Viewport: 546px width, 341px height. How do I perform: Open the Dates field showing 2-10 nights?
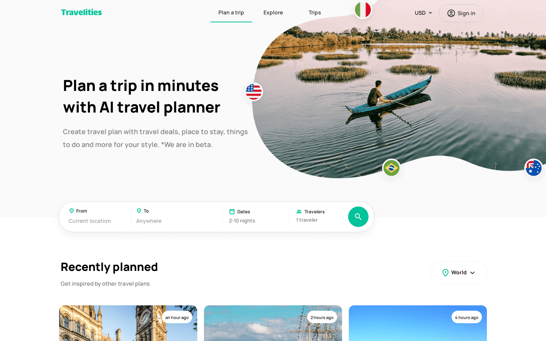[x=256, y=216]
